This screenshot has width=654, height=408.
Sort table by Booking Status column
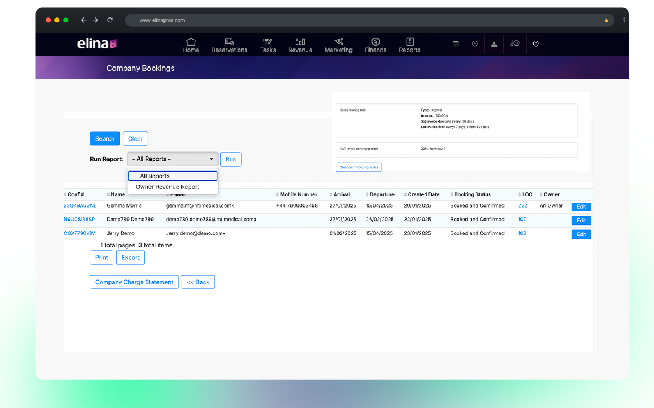472,194
